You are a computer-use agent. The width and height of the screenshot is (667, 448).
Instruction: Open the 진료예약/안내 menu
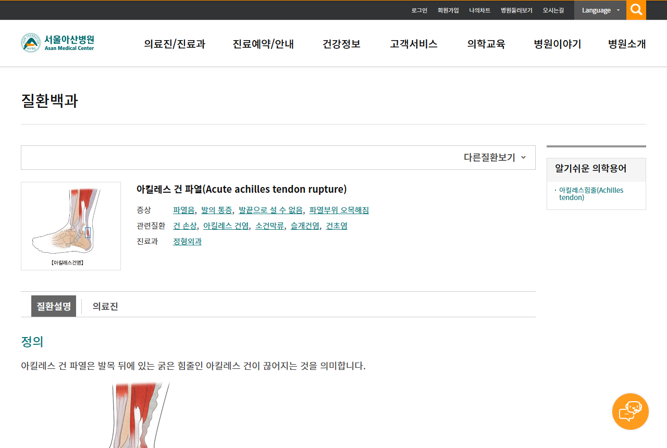coord(263,44)
